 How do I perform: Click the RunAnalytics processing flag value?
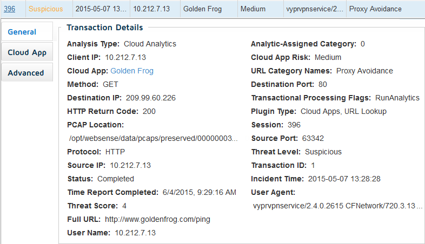click(397, 98)
